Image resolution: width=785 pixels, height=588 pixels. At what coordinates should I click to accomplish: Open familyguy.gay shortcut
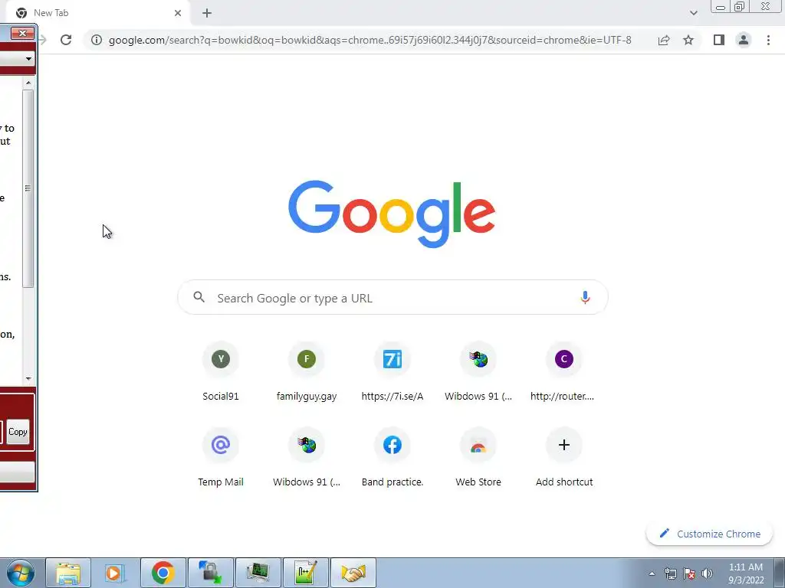307,373
